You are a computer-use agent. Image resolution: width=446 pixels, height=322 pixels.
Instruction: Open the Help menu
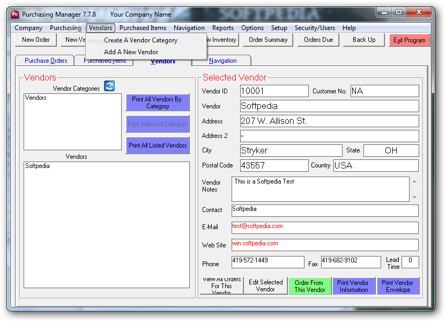(x=349, y=28)
